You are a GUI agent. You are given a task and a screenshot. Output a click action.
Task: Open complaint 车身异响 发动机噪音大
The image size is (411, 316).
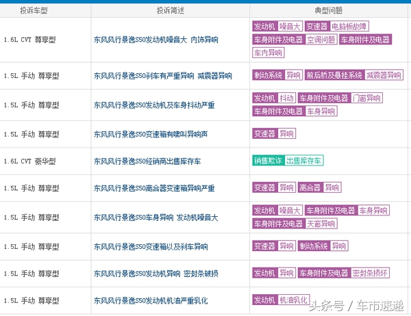156,218
